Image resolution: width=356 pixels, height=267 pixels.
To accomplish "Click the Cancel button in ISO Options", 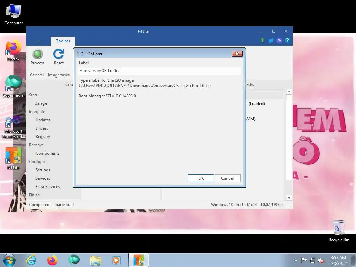I will coord(227,178).
